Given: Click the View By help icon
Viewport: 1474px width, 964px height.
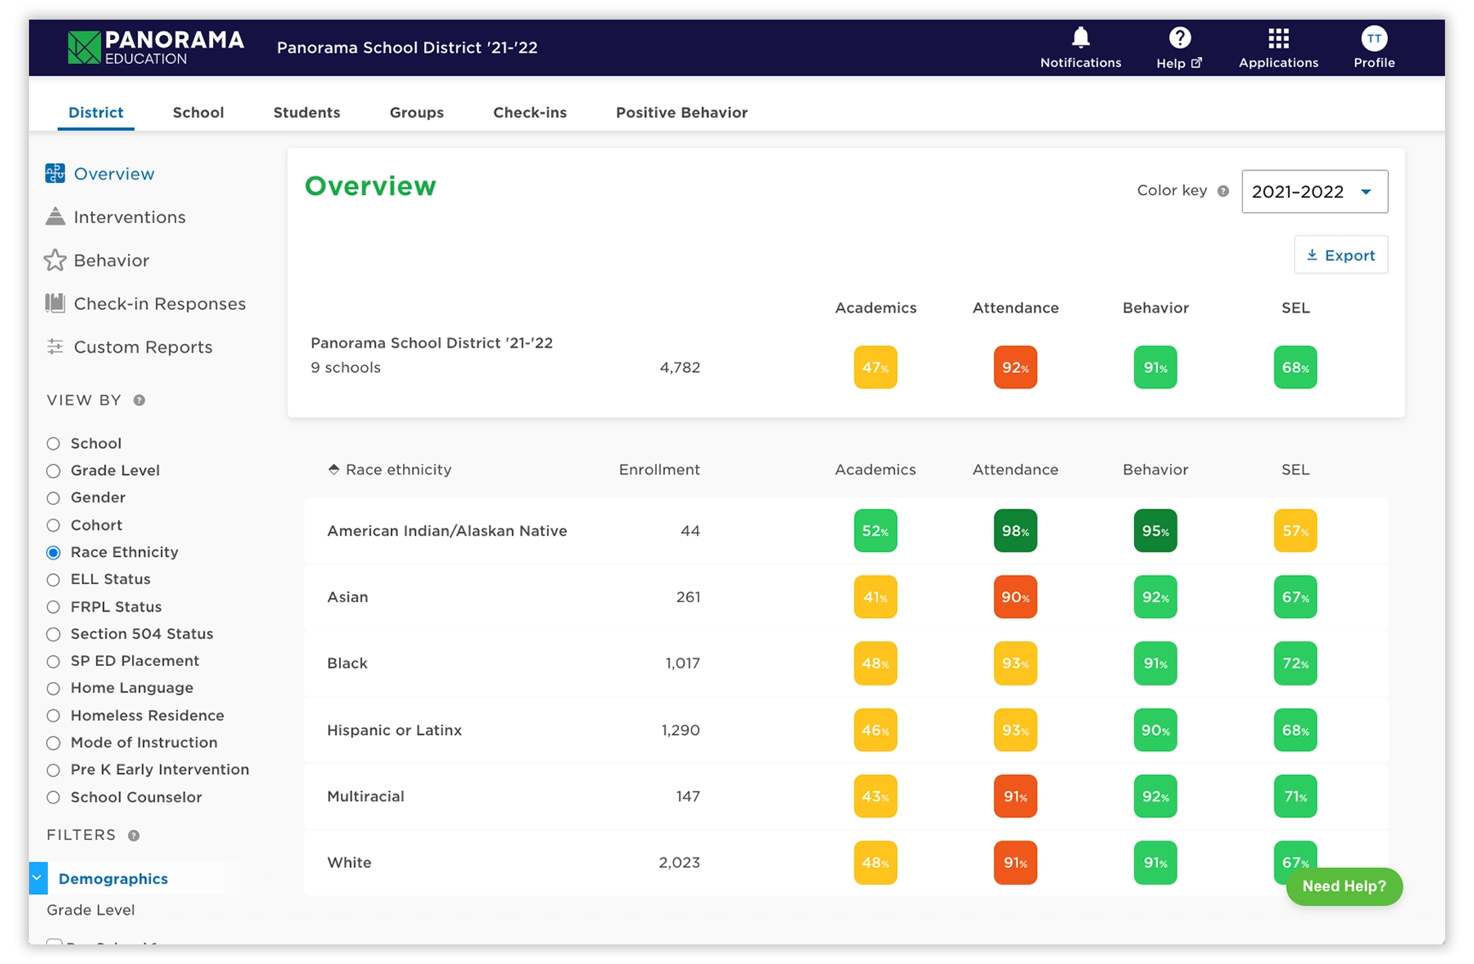Looking at the screenshot, I should [x=139, y=400].
